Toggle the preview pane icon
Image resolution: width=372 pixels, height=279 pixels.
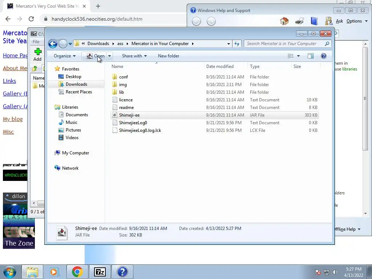point(311,56)
